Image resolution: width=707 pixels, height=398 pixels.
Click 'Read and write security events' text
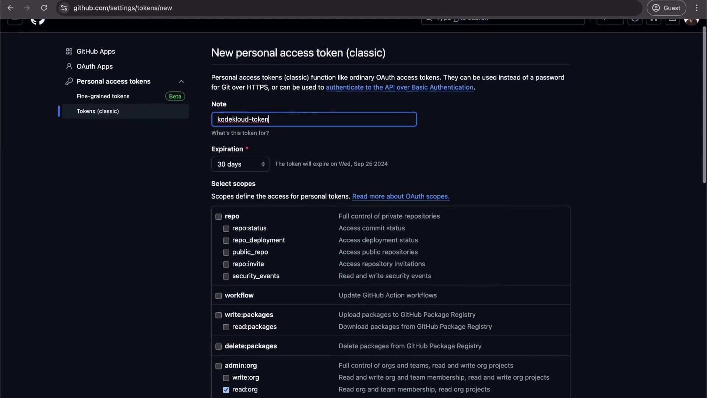(x=385, y=276)
